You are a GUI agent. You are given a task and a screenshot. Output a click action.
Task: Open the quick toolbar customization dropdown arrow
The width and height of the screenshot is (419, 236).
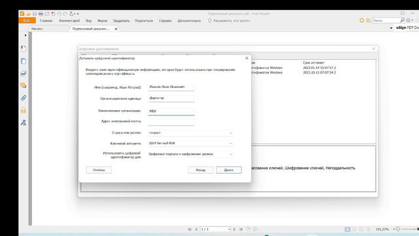click(78, 14)
